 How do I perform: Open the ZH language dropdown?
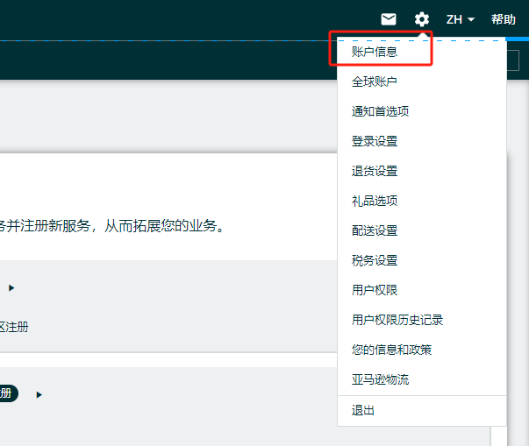tap(461, 19)
